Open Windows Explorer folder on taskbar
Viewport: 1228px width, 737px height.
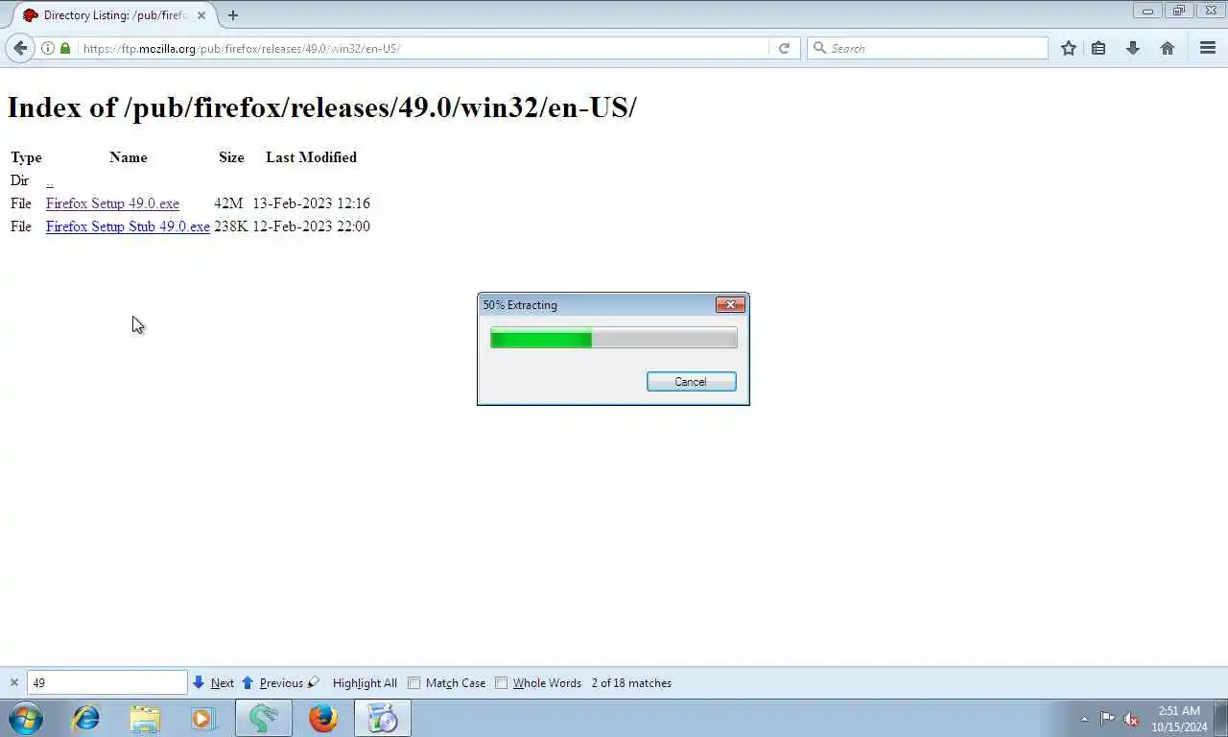point(145,718)
